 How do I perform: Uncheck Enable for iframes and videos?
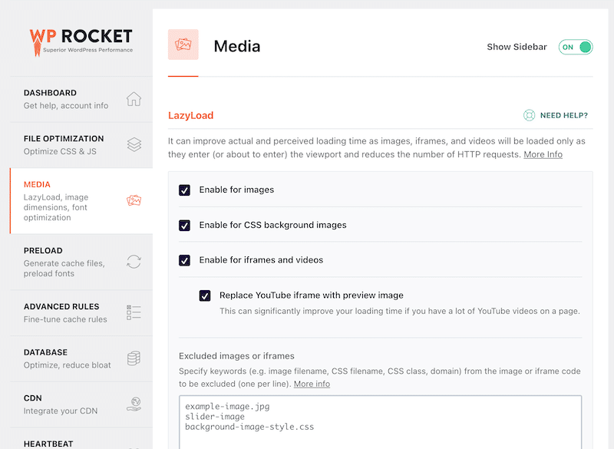point(184,260)
